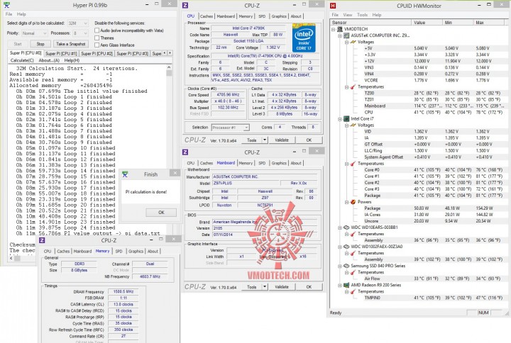Select the Super PI [CPU #1] tab
This screenshot has width=511, height=343.
pos(61,53)
